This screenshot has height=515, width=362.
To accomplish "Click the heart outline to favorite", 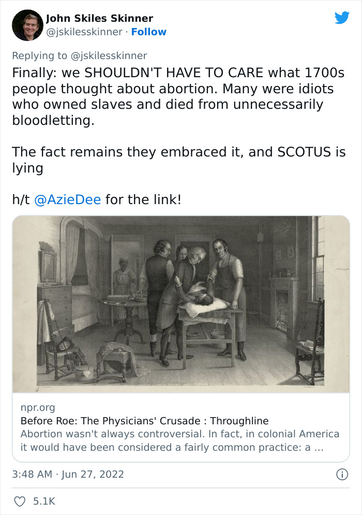I will [x=21, y=500].
